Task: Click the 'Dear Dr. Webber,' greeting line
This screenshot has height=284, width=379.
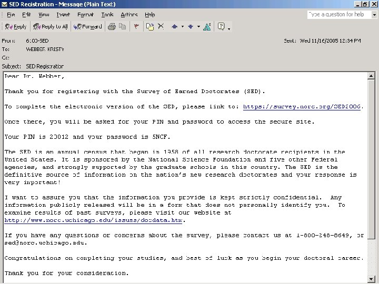Action: point(34,76)
